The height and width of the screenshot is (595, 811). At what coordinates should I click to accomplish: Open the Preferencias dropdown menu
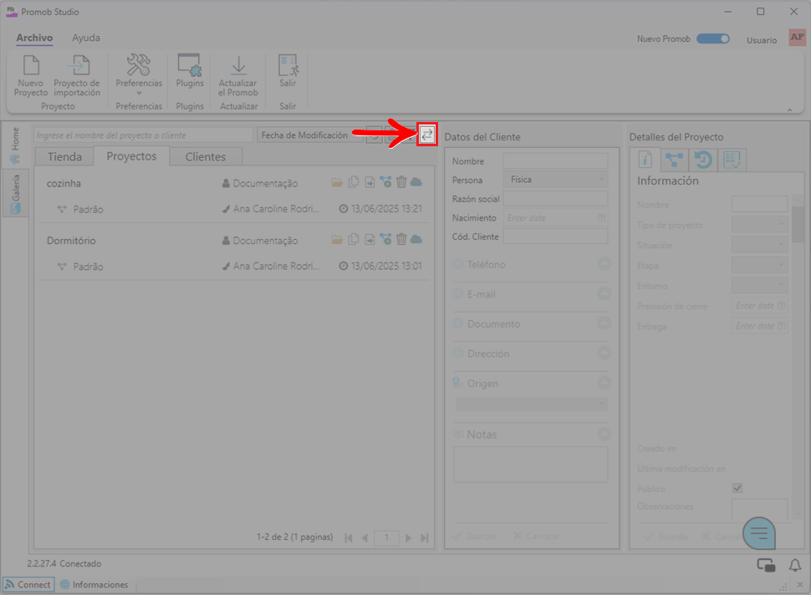[139, 76]
